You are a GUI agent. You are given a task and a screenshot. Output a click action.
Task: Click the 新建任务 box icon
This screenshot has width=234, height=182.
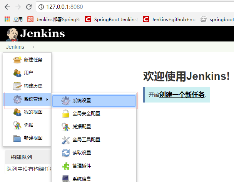(x=17, y=60)
